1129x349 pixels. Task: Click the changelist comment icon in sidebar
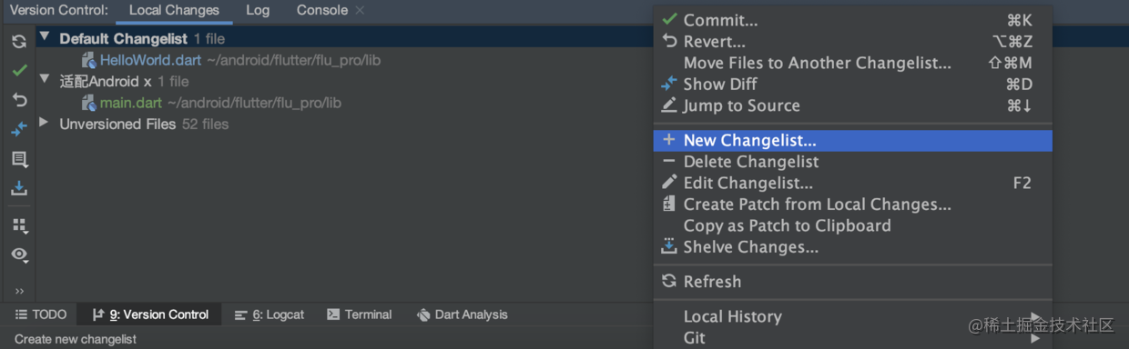(x=19, y=159)
